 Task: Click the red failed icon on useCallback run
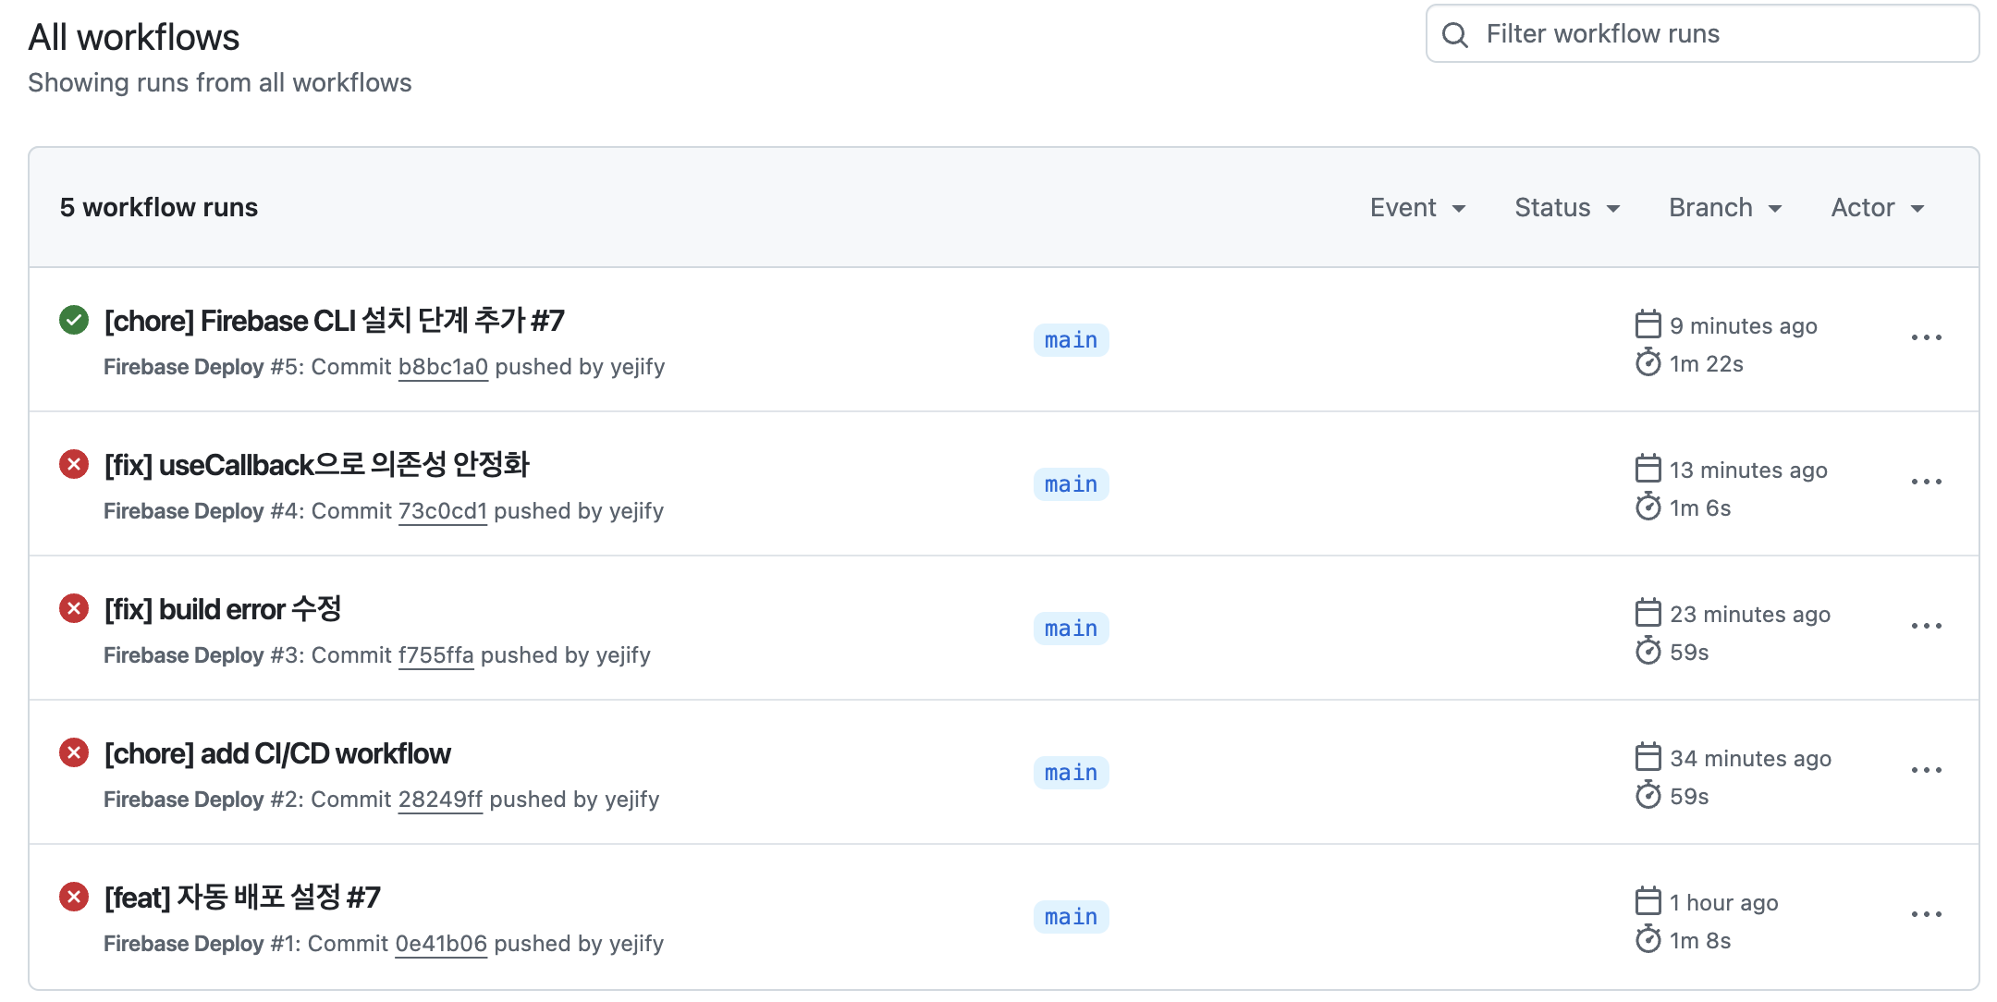pos(74,464)
